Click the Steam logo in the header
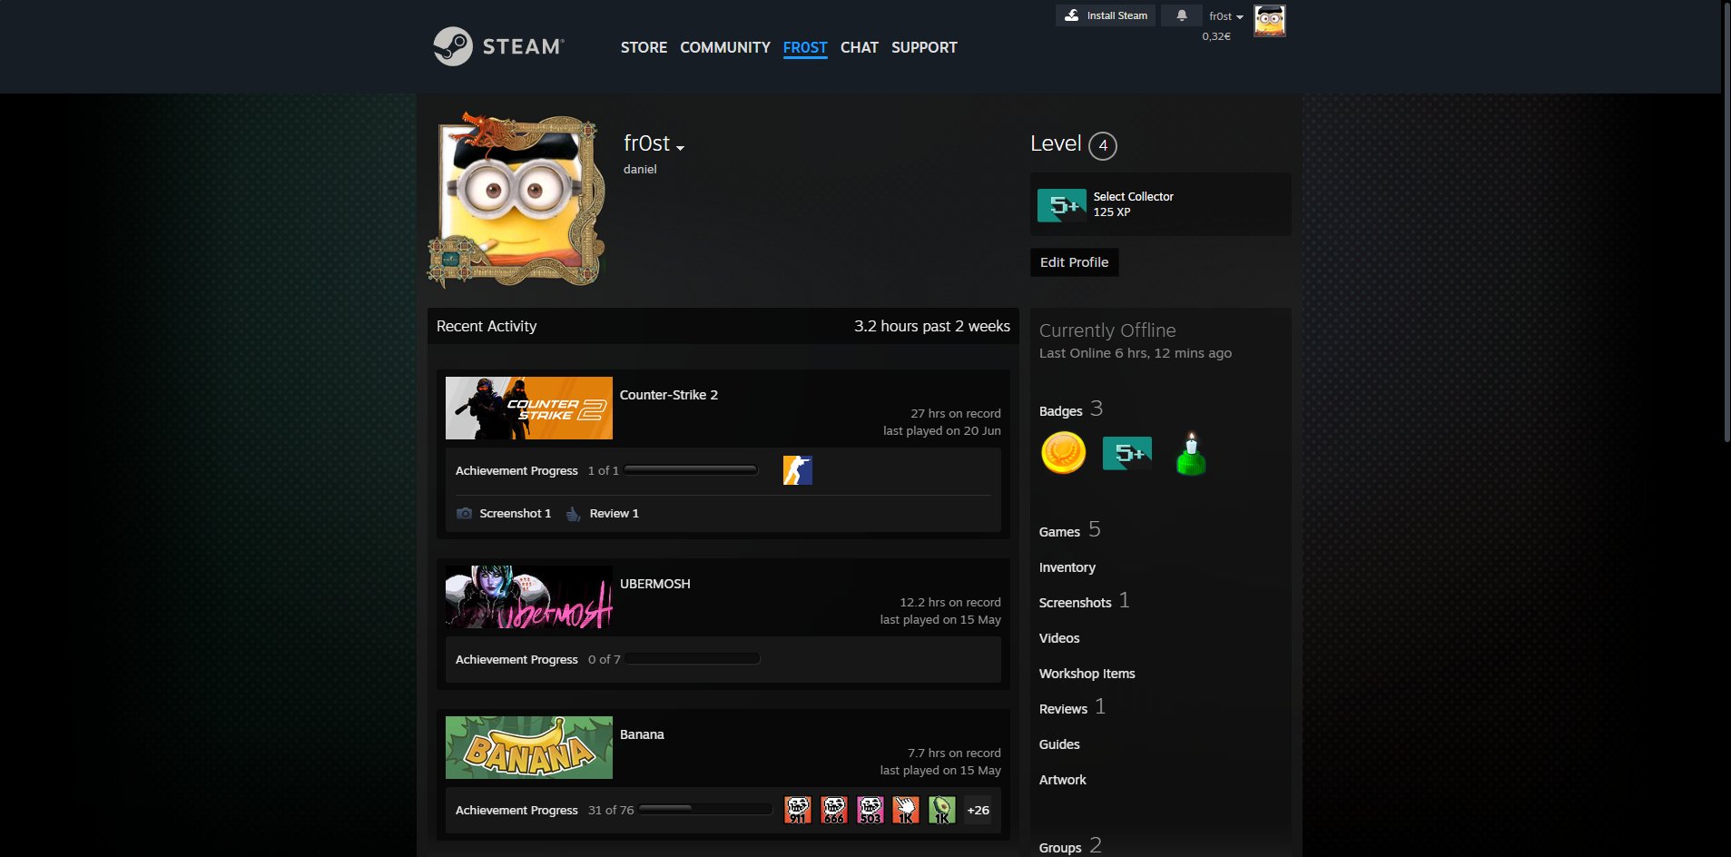This screenshot has width=1731, height=857. click(x=498, y=46)
